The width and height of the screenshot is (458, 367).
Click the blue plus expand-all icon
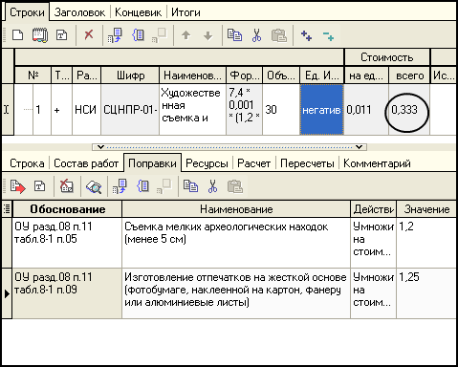[x=306, y=35]
